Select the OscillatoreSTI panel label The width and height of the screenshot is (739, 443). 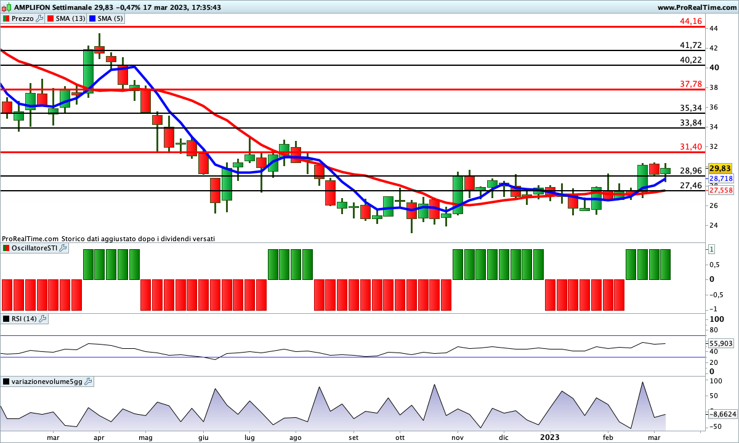[x=34, y=248]
